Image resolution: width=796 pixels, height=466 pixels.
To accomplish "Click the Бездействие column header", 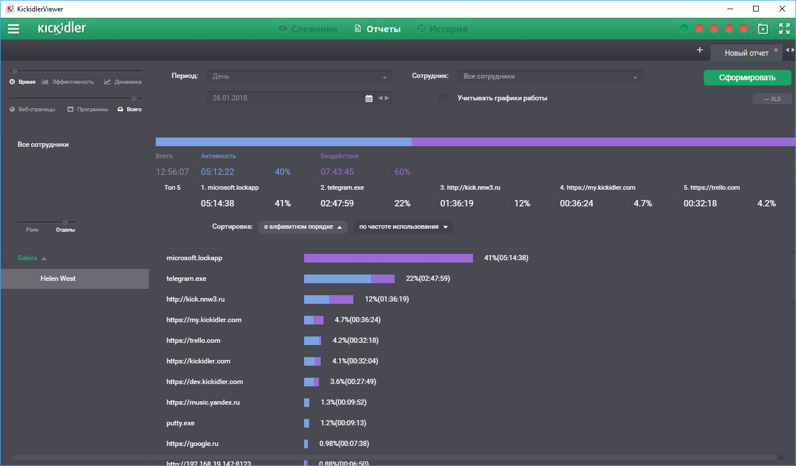I will coord(340,156).
